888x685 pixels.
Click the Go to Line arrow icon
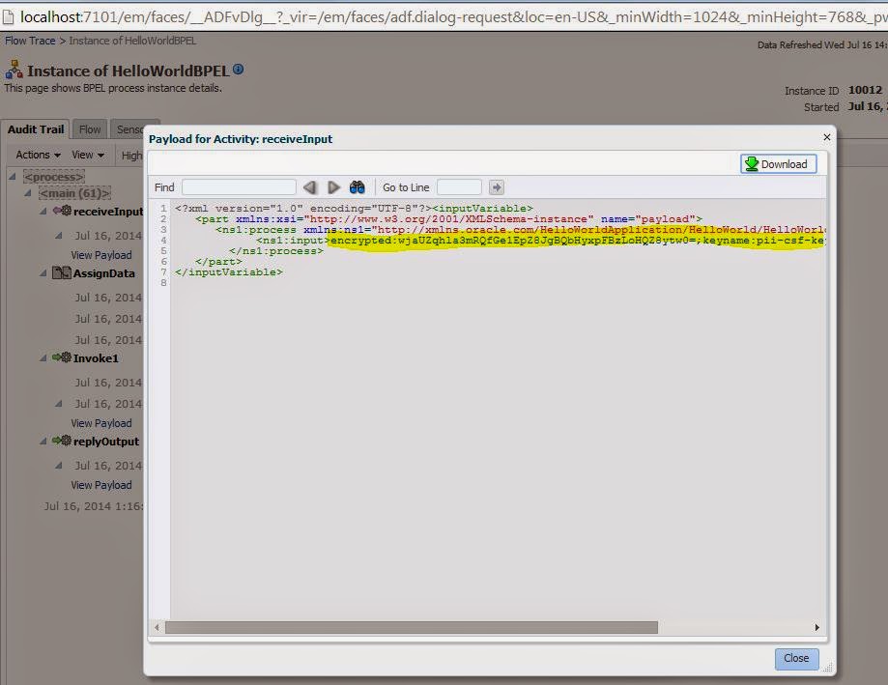495,186
